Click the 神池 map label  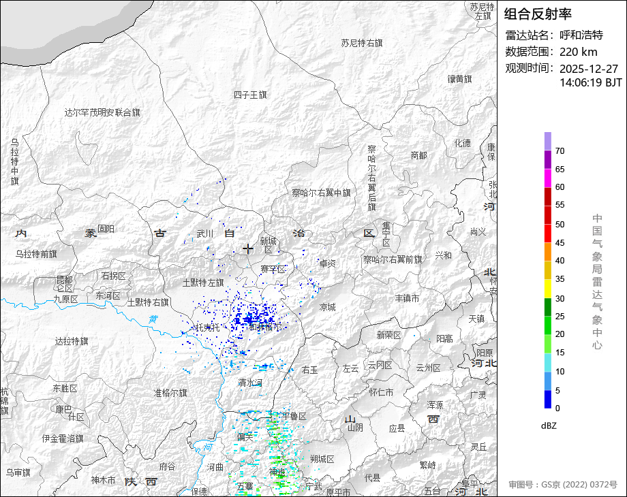tap(277, 472)
